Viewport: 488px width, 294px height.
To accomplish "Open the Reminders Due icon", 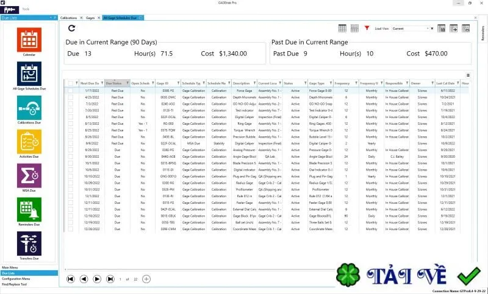I will (29, 209).
